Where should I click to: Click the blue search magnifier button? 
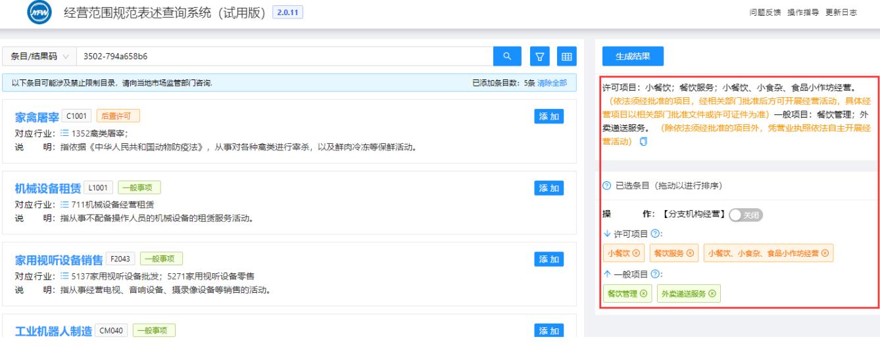(507, 56)
